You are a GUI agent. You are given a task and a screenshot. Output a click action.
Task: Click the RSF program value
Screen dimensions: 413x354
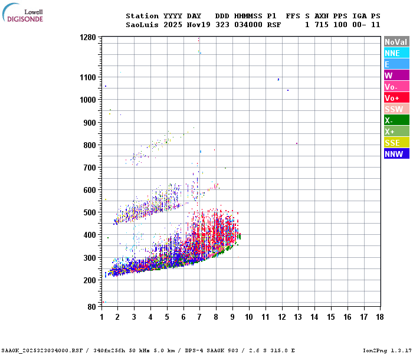[x=274, y=25]
